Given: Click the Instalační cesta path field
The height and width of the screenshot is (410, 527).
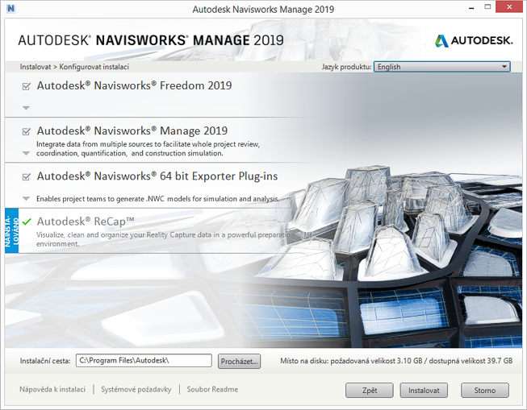Looking at the screenshot, I should (x=144, y=361).
